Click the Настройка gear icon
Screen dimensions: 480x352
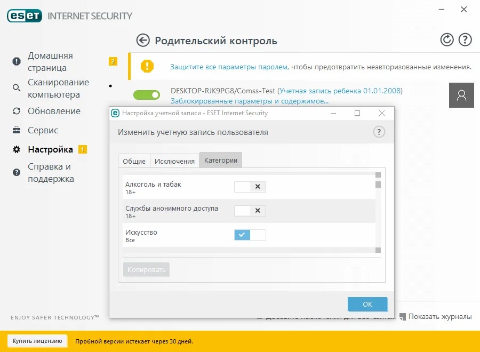[17, 149]
